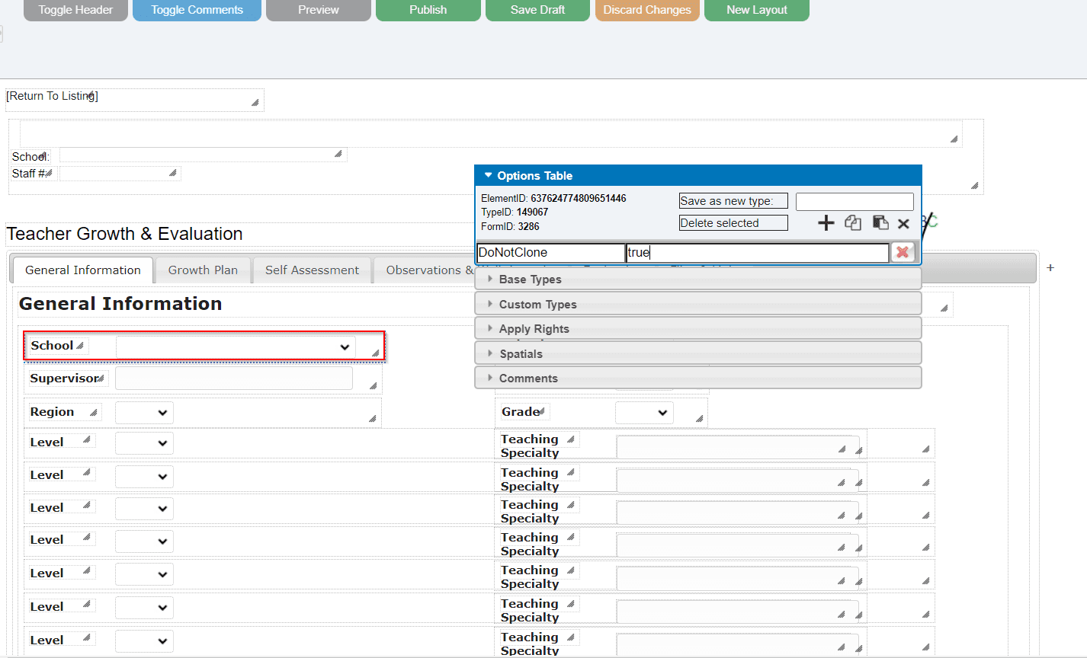Click Save Draft
Image resolution: width=1087 pixels, height=658 pixels.
click(537, 10)
